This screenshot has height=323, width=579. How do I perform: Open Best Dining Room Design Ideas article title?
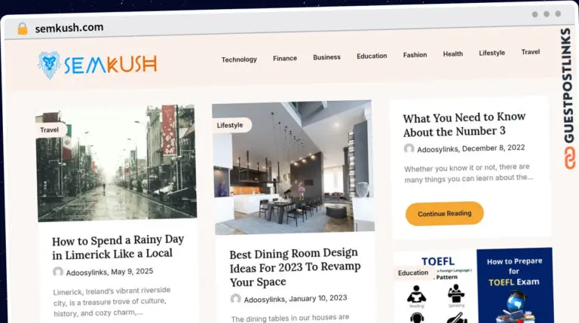tap(295, 267)
